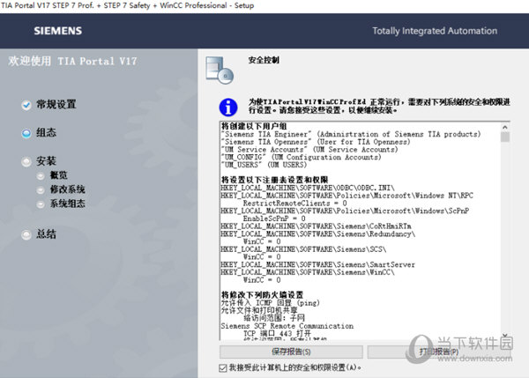Click the SIEMENS logo in the header
Image resolution: width=529 pixels, height=378 pixels.
(x=57, y=31)
